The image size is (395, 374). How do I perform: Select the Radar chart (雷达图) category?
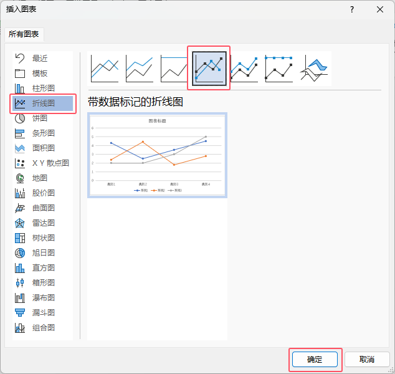point(42,223)
